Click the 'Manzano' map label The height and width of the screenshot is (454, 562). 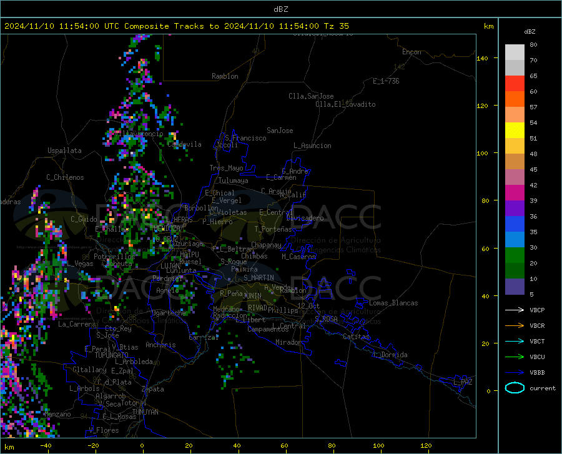click(57, 414)
